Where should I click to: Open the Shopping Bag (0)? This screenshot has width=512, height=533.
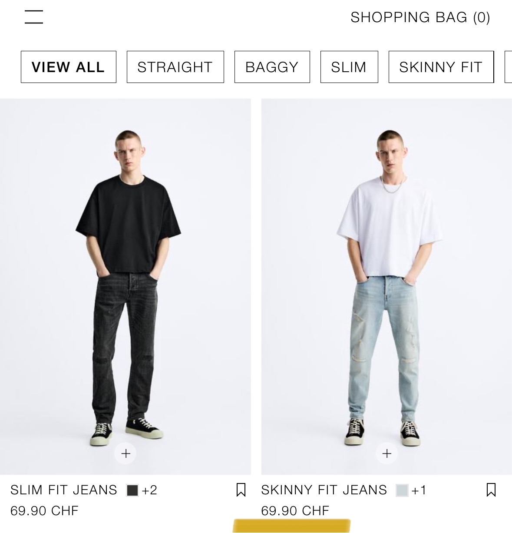[x=420, y=17]
